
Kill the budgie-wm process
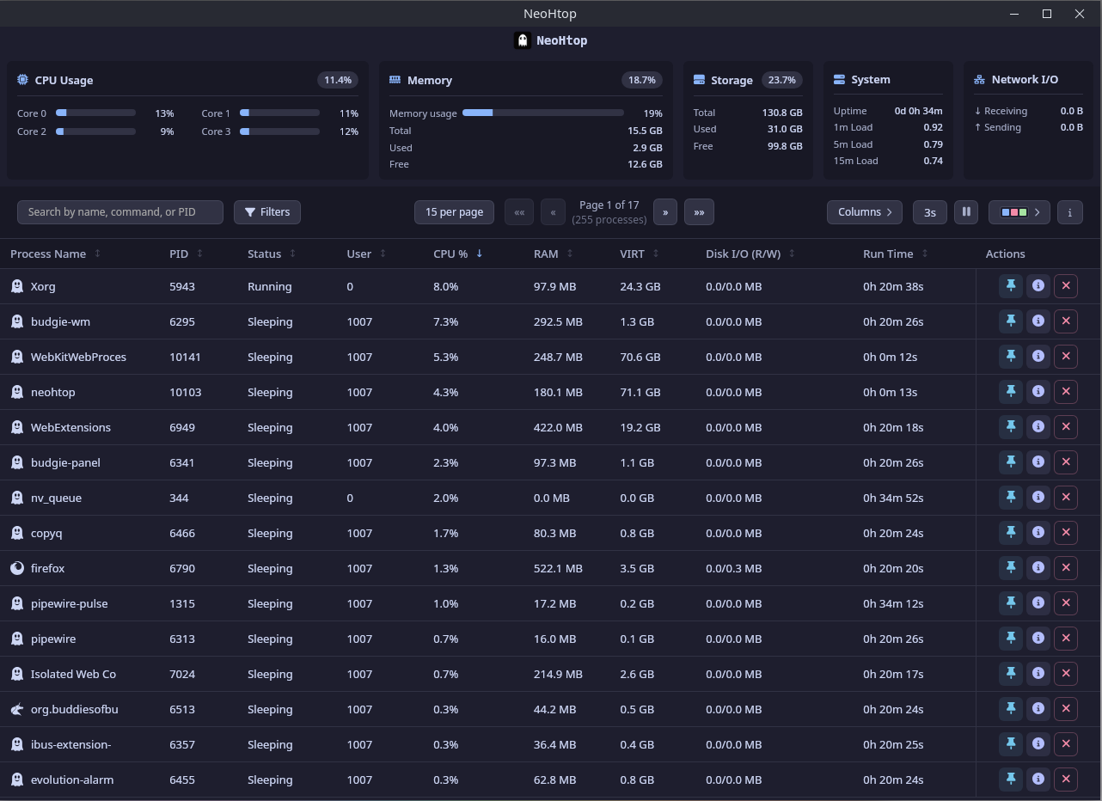1066,321
